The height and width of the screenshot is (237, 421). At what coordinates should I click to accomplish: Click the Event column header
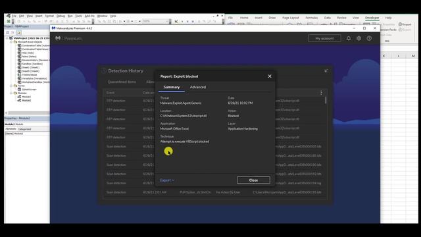point(111,93)
